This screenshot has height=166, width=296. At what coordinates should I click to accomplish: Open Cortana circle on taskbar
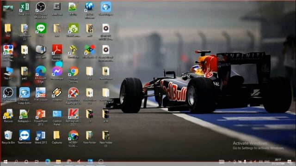tap(26, 162)
